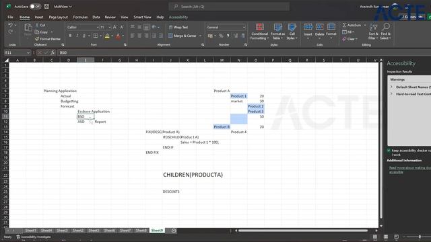Click Accessibility: Investigate in status bar
Viewport: 431px width, 242px height.
point(34,237)
